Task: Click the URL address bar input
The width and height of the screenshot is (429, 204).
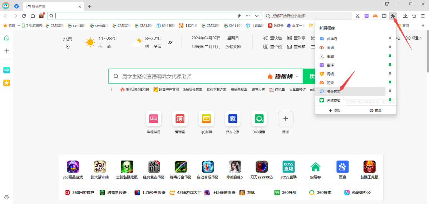Action: [143, 16]
